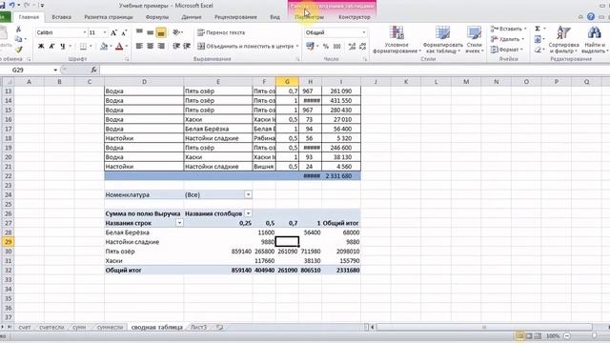Center text horizontally

click(x=151, y=47)
